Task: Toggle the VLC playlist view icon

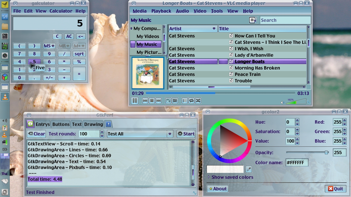Action: pos(184,101)
